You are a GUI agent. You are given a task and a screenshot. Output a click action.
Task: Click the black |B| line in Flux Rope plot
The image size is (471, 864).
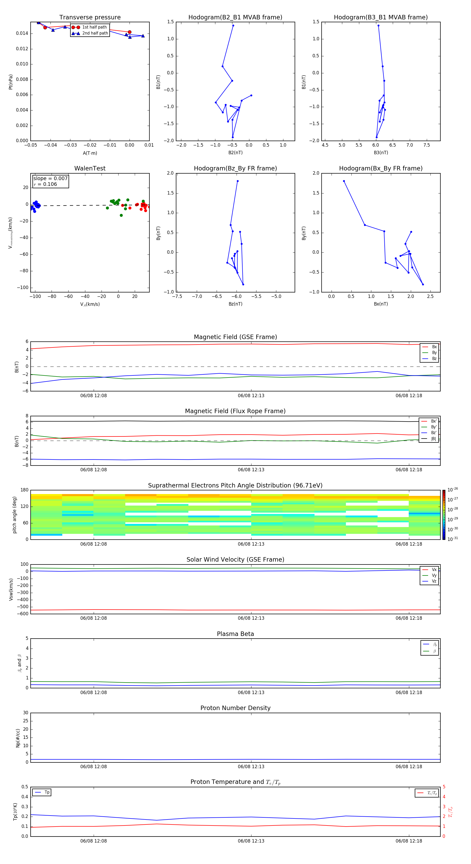tap(235, 421)
